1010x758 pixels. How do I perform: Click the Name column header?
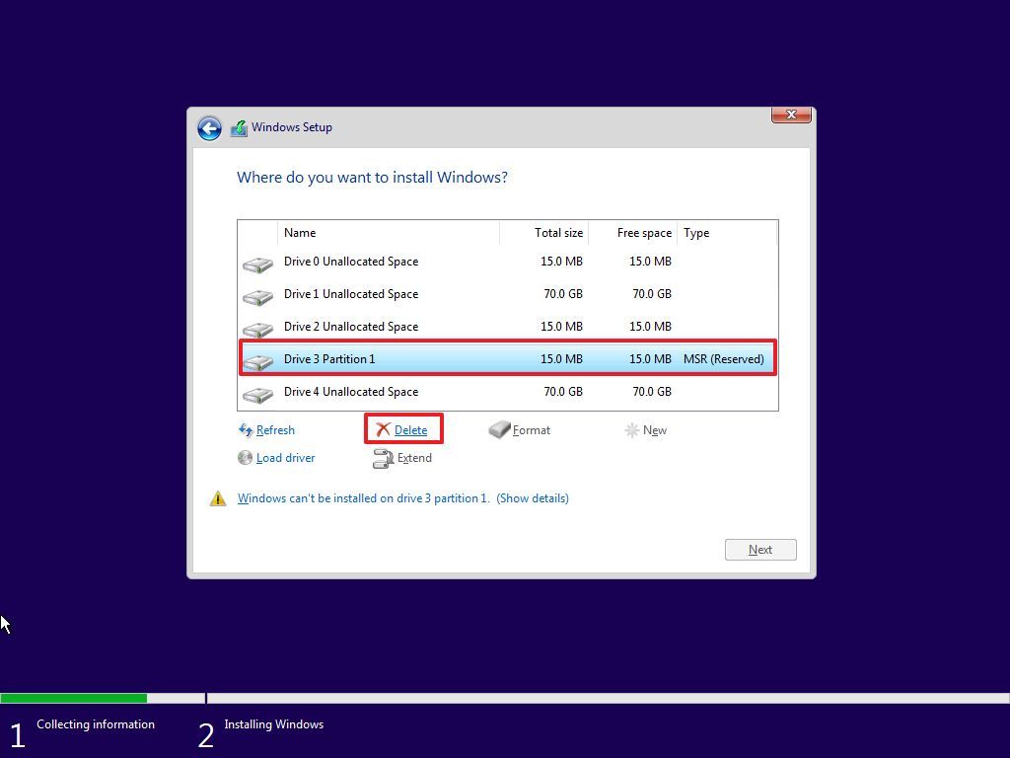[x=300, y=233]
